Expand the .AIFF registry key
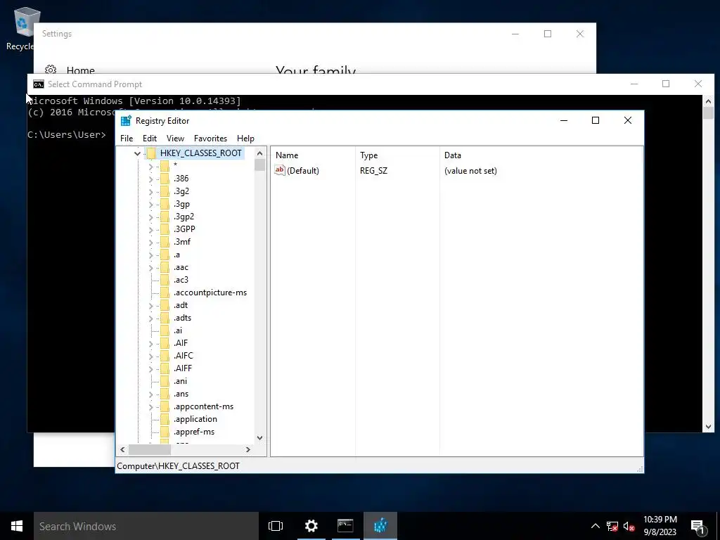Screen dimensions: 720x540 tap(151, 368)
